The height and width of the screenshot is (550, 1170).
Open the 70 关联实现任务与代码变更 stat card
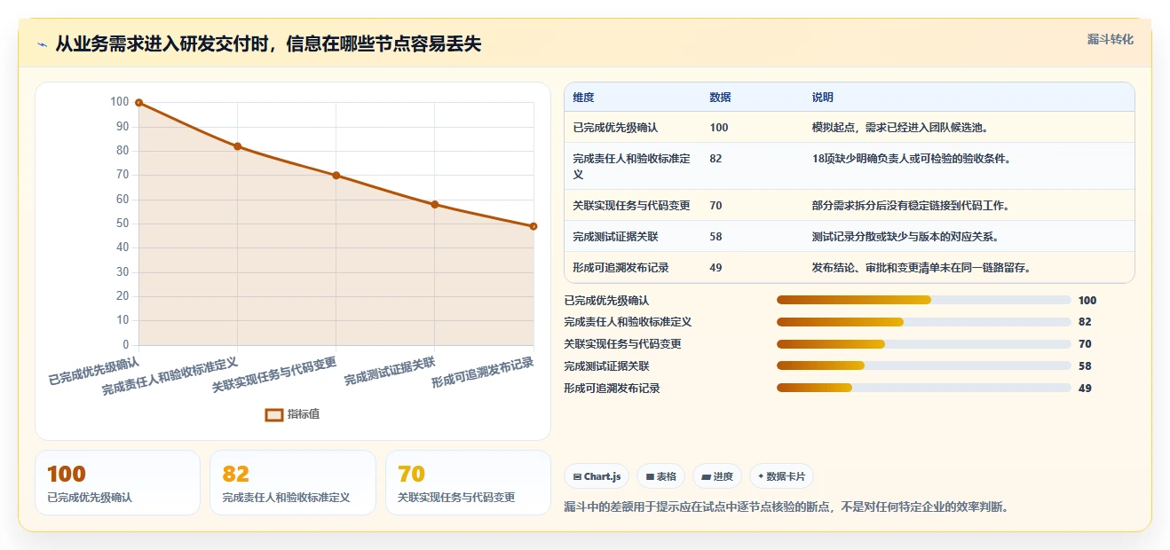pos(469,483)
